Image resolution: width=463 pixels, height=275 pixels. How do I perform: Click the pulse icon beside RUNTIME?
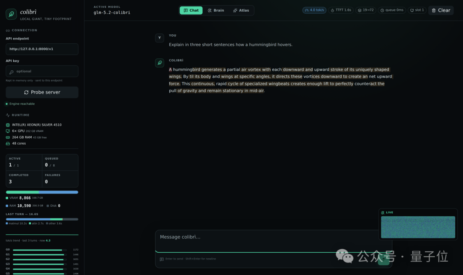click(x=8, y=115)
